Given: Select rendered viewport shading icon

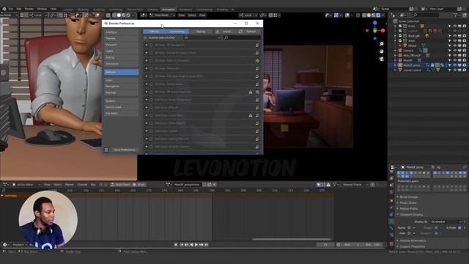Looking at the screenshot, I should point(378,15).
